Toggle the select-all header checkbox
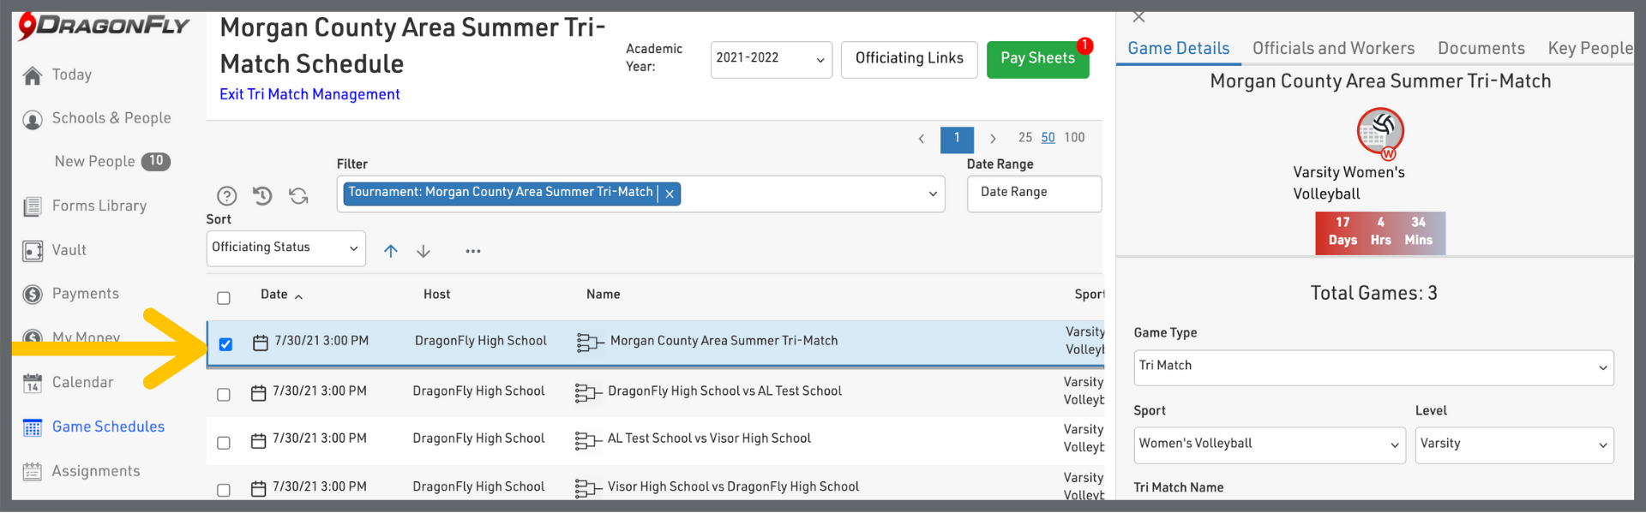 (224, 298)
